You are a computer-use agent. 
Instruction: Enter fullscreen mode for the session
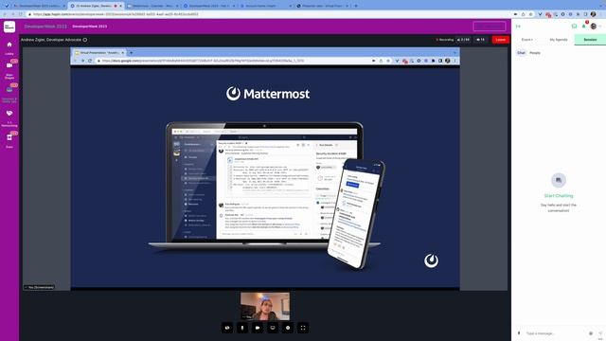[x=303, y=328]
